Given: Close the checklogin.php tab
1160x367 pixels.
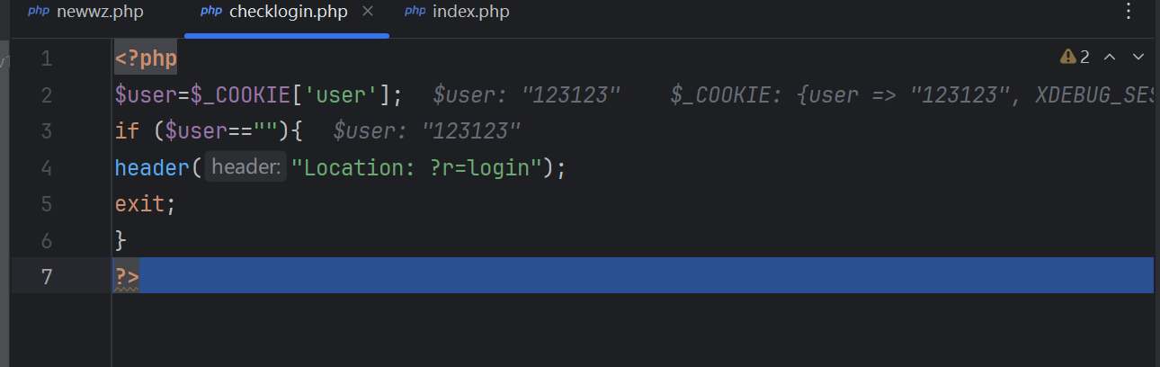Looking at the screenshot, I should point(367,13).
